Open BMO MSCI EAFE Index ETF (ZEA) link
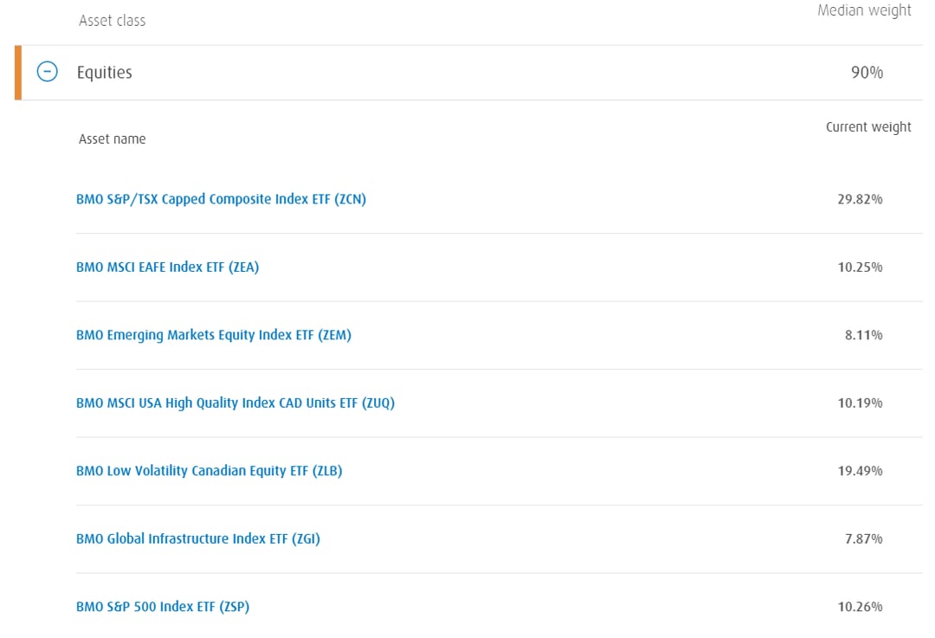Viewport: 935px width, 638px height. [168, 267]
